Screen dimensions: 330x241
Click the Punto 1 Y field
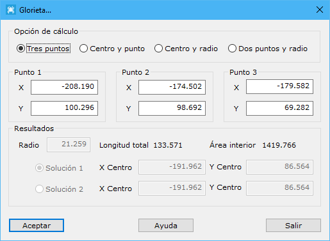click(64, 108)
